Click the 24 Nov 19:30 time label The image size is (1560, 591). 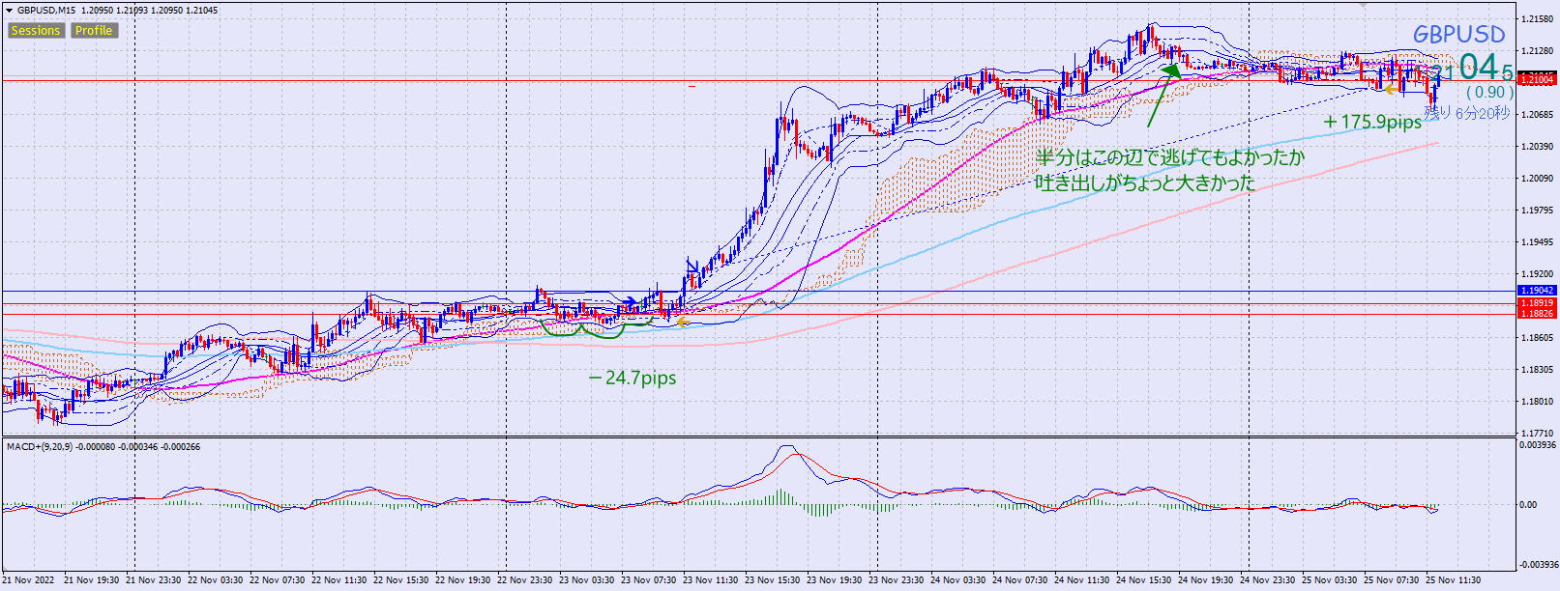tap(1206, 580)
